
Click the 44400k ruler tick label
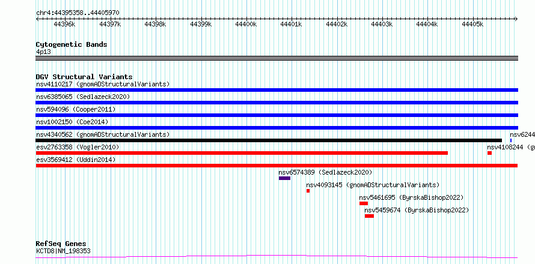coord(246,24)
